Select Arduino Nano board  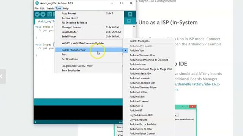click(149, 65)
